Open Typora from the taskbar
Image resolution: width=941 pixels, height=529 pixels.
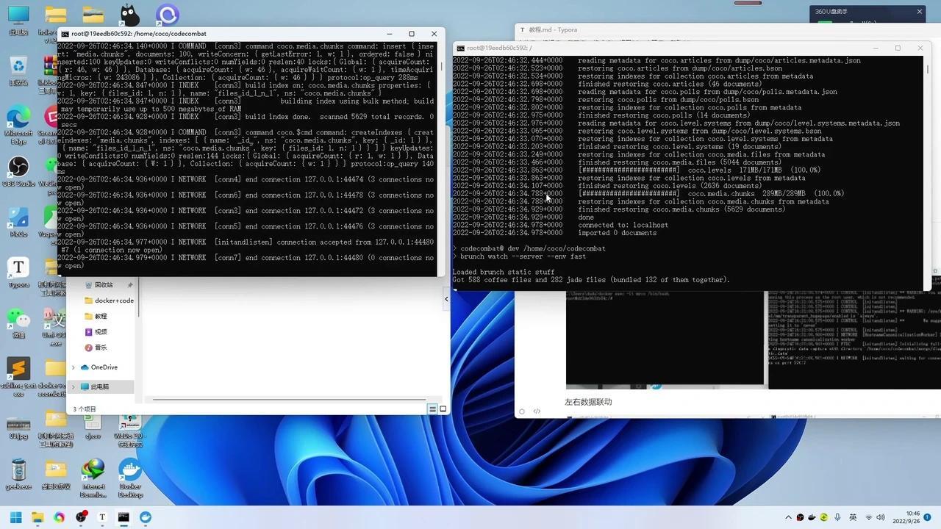[102, 518]
